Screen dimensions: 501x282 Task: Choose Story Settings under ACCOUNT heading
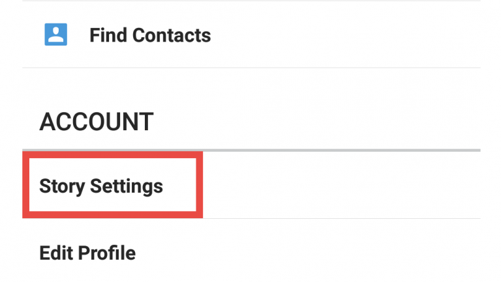pos(251,185)
